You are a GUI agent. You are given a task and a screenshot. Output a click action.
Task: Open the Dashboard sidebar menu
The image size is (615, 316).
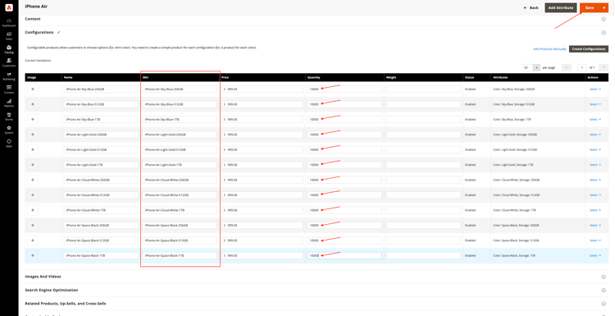pyautogui.click(x=9, y=22)
